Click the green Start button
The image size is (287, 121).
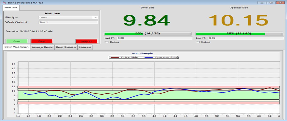(17, 41)
